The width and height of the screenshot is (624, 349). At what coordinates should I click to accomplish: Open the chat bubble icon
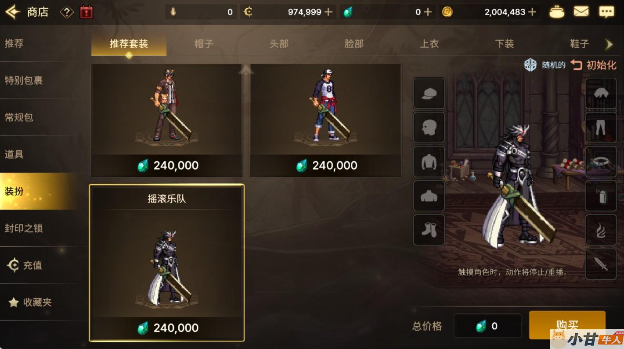[606, 12]
